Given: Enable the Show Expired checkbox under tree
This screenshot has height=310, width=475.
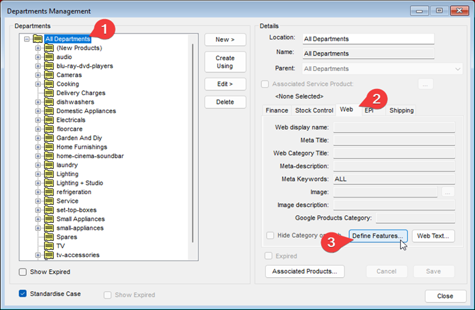Looking at the screenshot, I should (x=23, y=272).
